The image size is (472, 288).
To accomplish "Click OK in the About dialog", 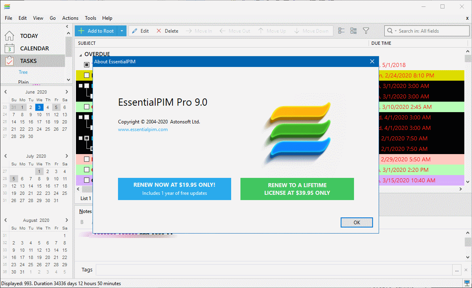I will 357,223.
